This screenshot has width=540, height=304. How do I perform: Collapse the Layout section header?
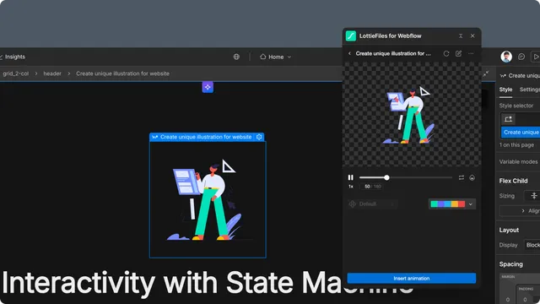tap(509, 231)
